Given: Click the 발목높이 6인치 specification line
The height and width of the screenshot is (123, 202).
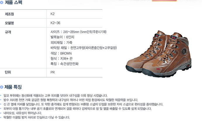Looking at the screenshot, I should [62, 37].
